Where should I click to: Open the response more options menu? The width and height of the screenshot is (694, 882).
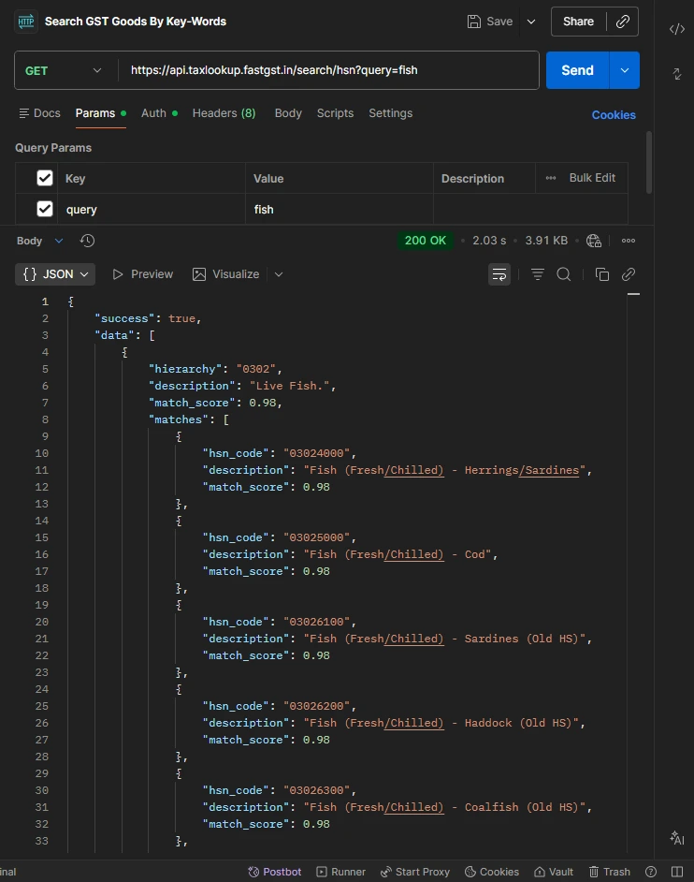(x=629, y=241)
